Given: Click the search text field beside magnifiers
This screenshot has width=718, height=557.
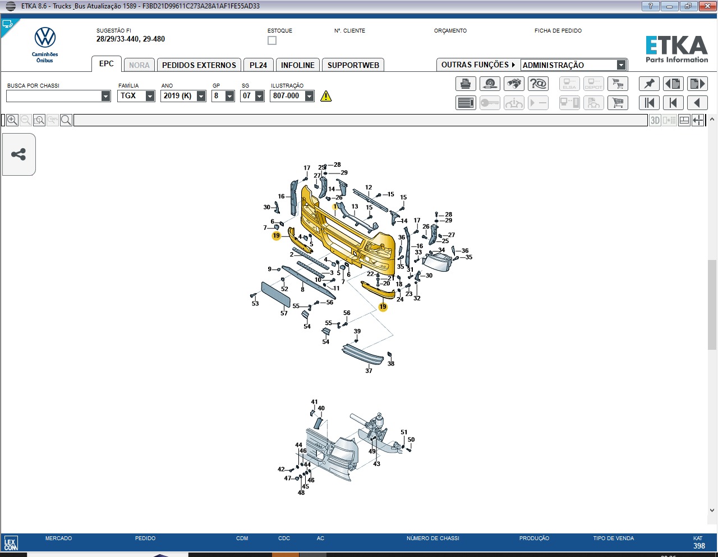Looking at the screenshot, I should pyautogui.click(x=360, y=120).
